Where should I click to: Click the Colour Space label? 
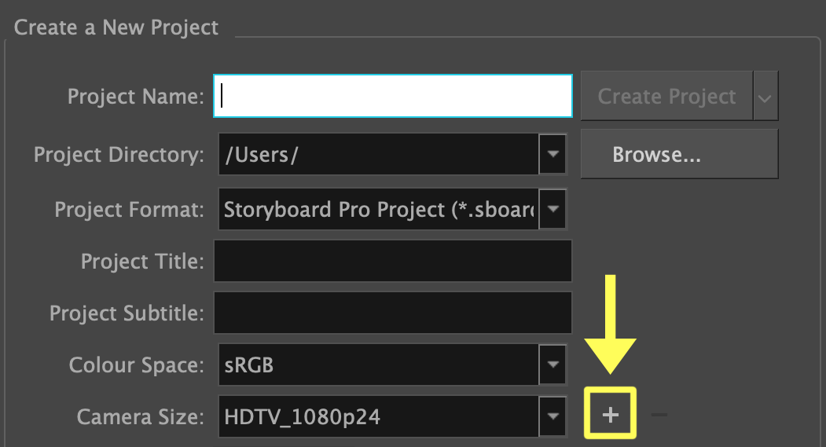point(136,365)
